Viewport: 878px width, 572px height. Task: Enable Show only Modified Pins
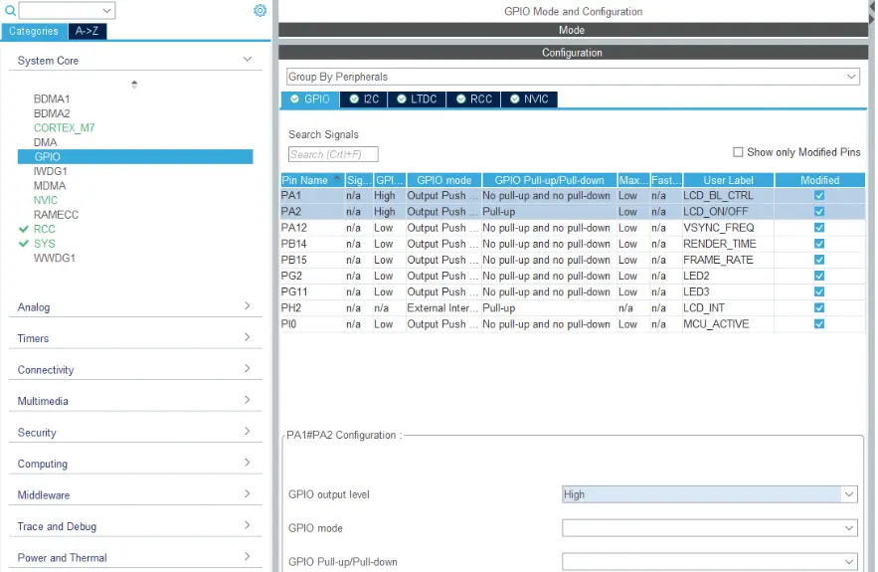pyautogui.click(x=738, y=152)
